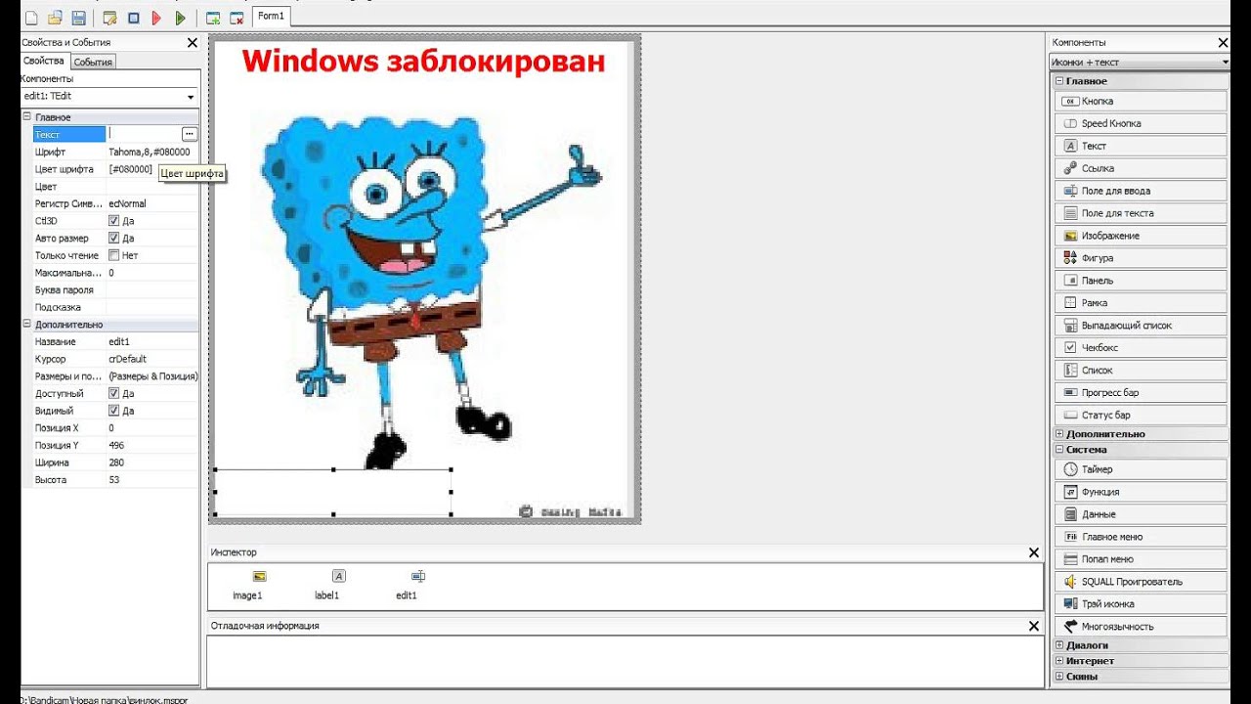Select the Статус бар component
Viewport: 1251px width, 704px height.
(1141, 416)
